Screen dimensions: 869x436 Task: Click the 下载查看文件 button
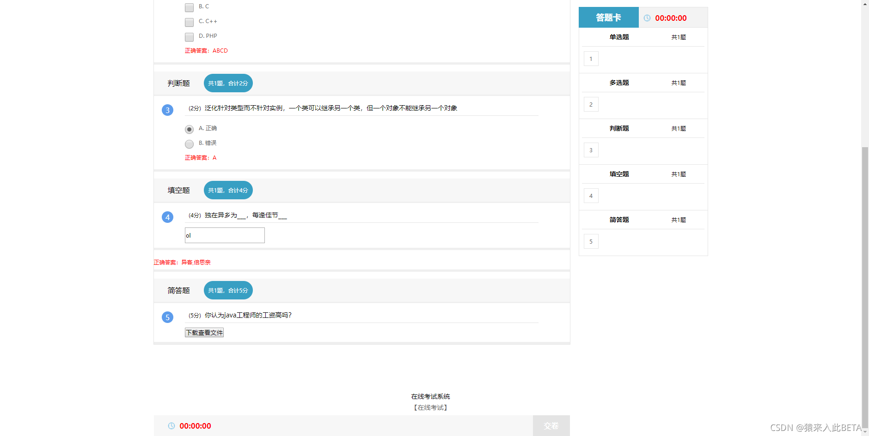click(x=204, y=333)
